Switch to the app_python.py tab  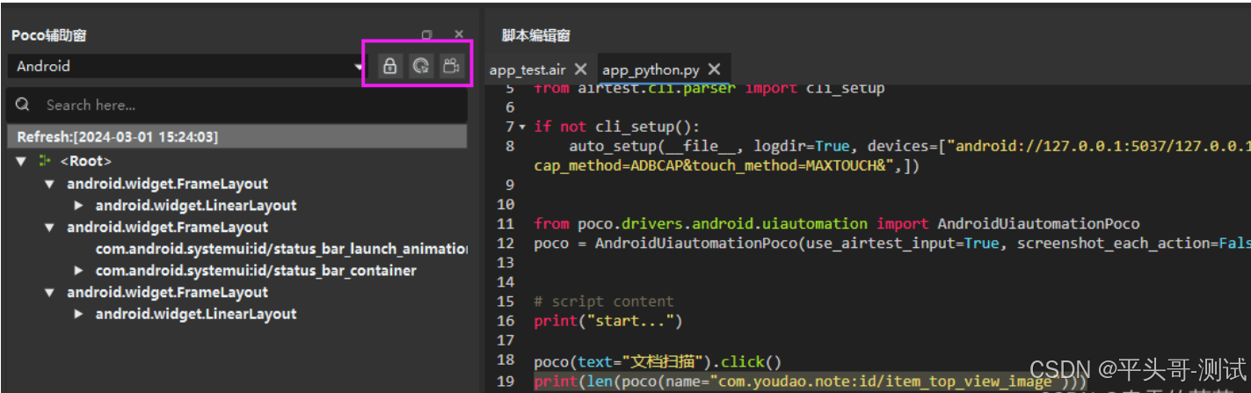point(651,69)
